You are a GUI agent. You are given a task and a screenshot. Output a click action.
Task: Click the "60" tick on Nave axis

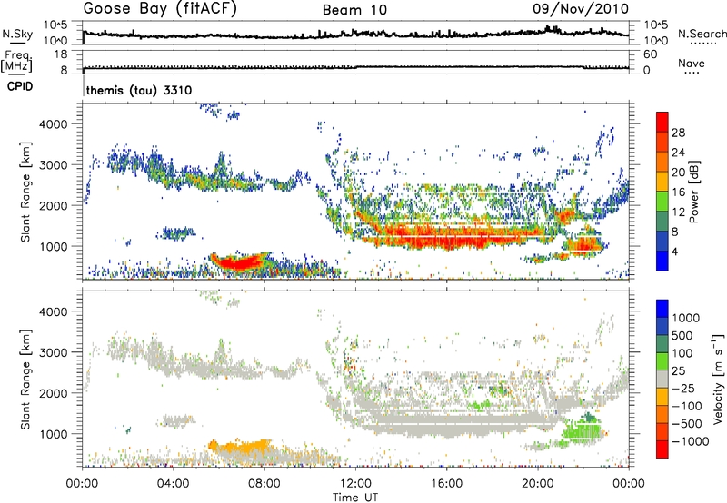click(650, 54)
